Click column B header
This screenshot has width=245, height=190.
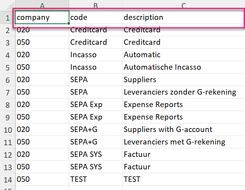click(x=96, y=5)
